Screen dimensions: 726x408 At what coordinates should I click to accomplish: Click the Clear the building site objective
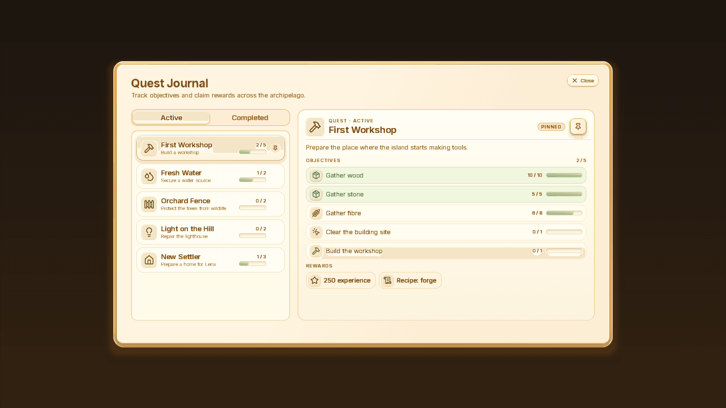(x=446, y=232)
